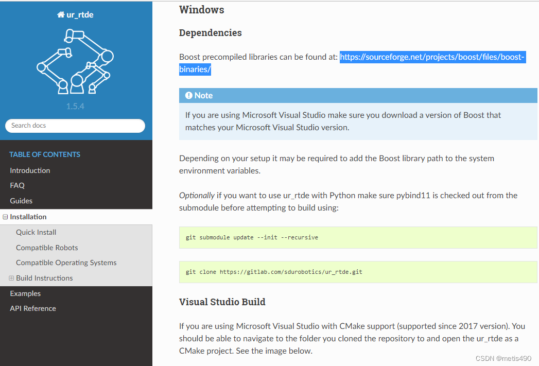Expand the Build Instructions subtree
This screenshot has width=539, height=366.
(12, 278)
